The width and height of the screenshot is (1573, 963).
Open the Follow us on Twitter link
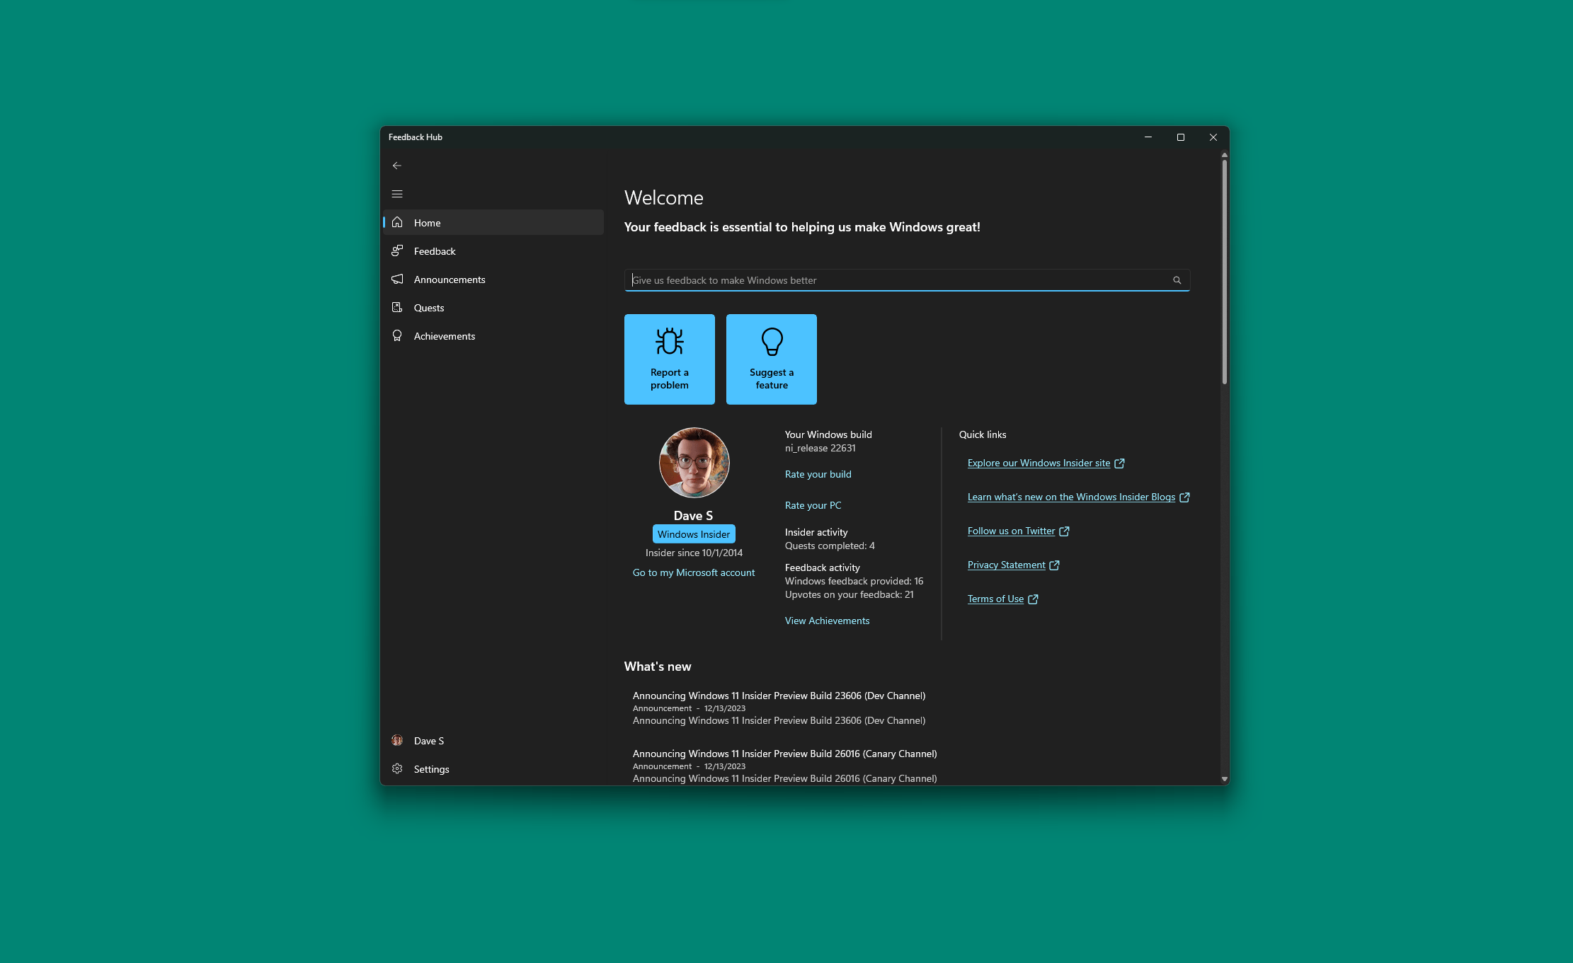click(1011, 531)
